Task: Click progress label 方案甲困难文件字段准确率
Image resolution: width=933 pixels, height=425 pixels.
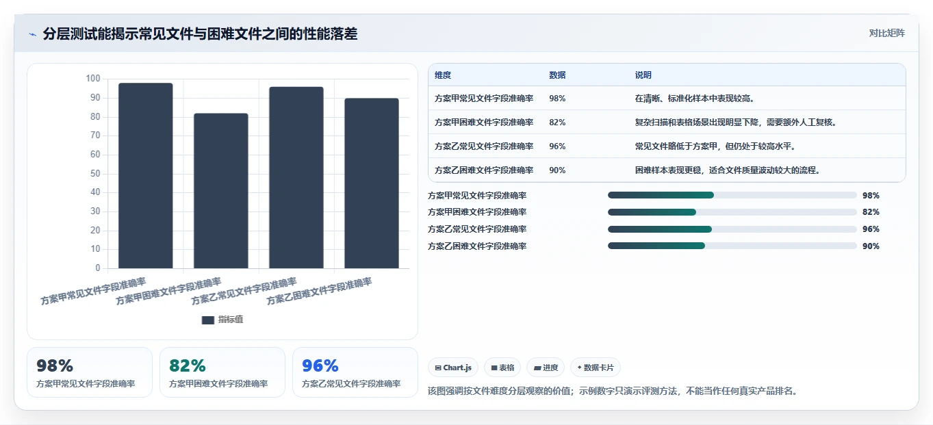Action: [477, 212]
